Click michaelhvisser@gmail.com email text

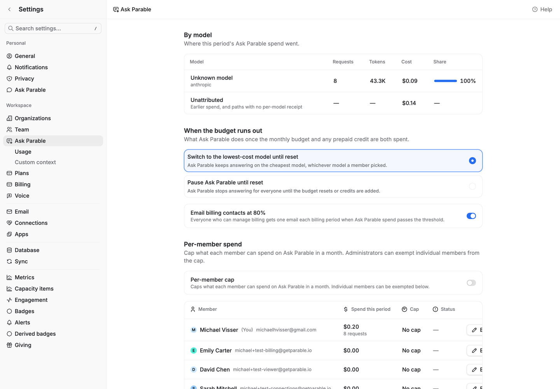pos(286,330)
